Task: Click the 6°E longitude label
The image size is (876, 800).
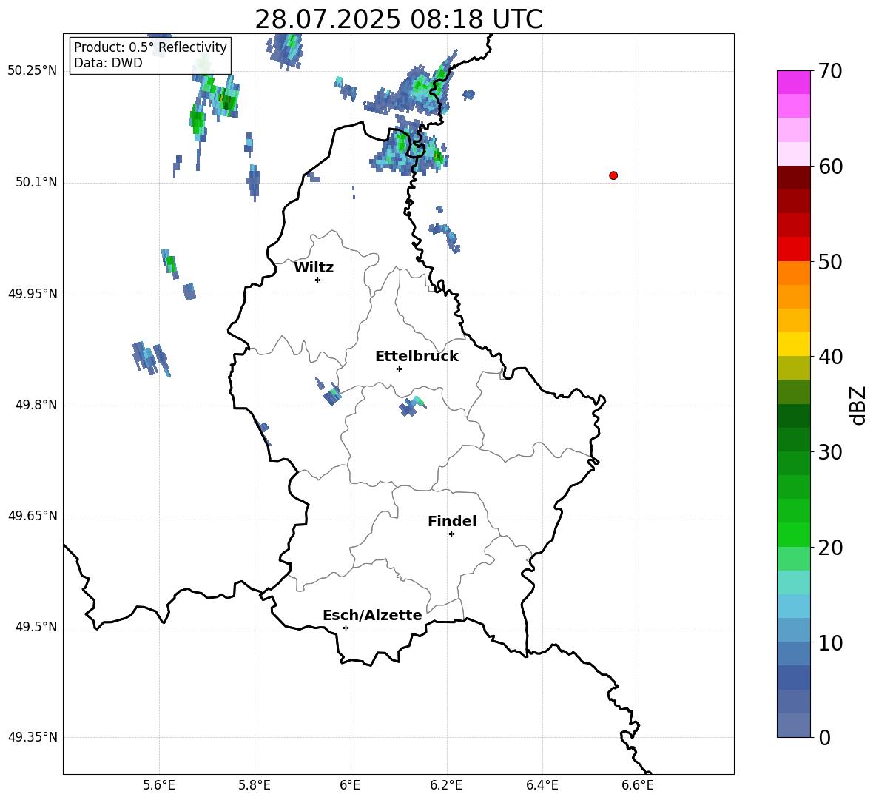Action: click(x=350, y=785)
